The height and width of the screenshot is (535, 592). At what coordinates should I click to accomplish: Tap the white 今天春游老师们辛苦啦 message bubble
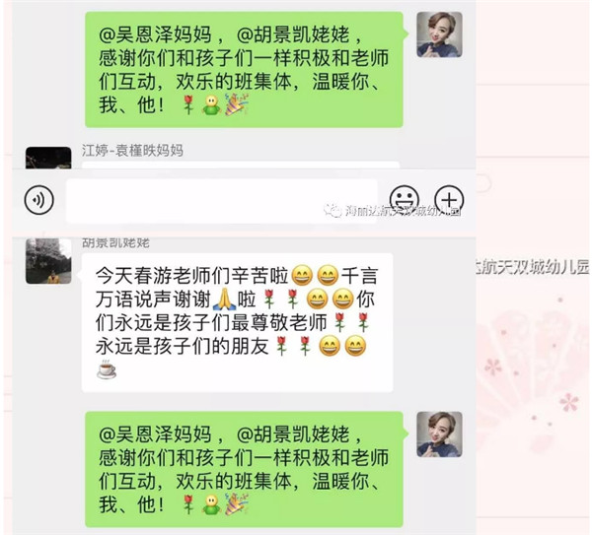coord(237,323)
